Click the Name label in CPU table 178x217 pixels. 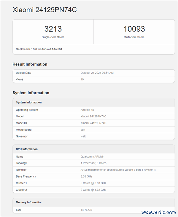point(20,157)
